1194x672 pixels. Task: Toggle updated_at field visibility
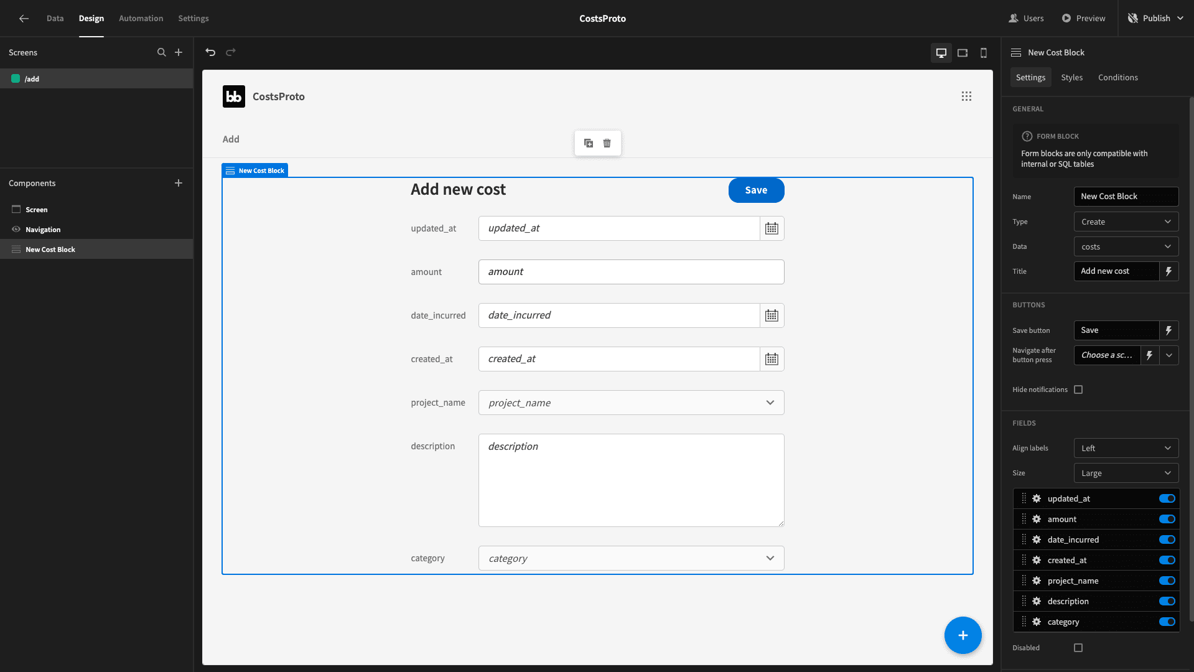(1167, 498)
